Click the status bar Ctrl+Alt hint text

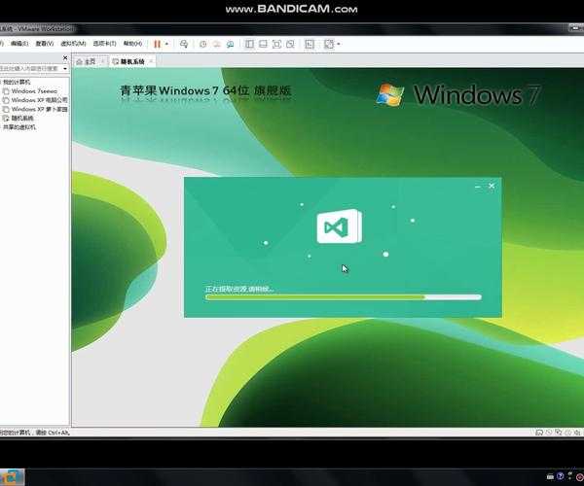click(35, 433)
